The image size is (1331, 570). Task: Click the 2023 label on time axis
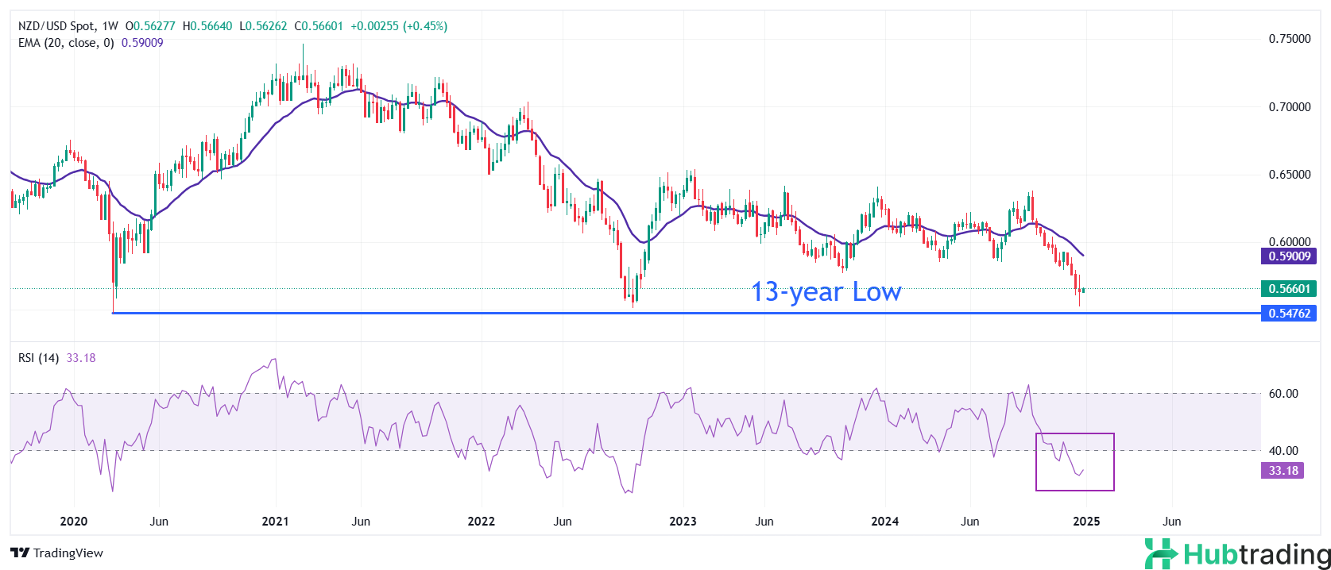683,522
